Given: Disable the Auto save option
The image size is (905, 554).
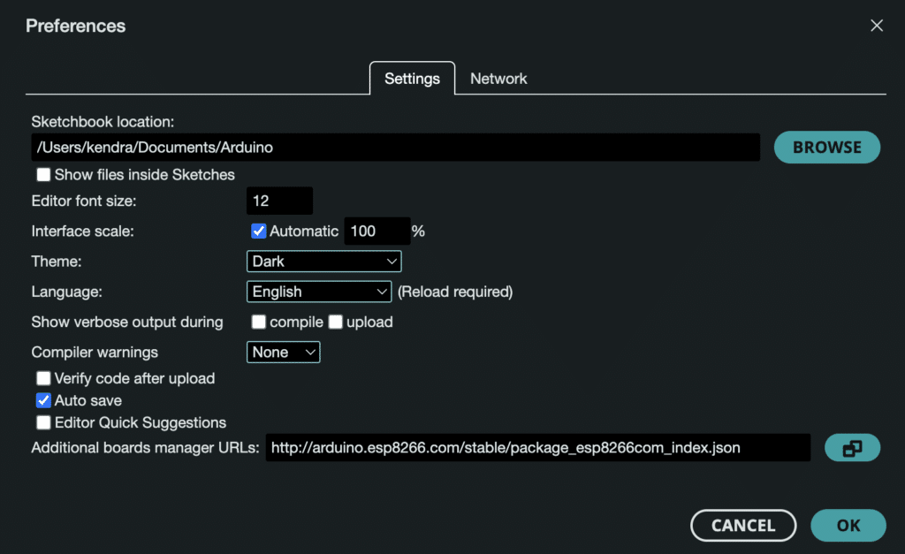Looking at the screenshot, I should (43, 400).
